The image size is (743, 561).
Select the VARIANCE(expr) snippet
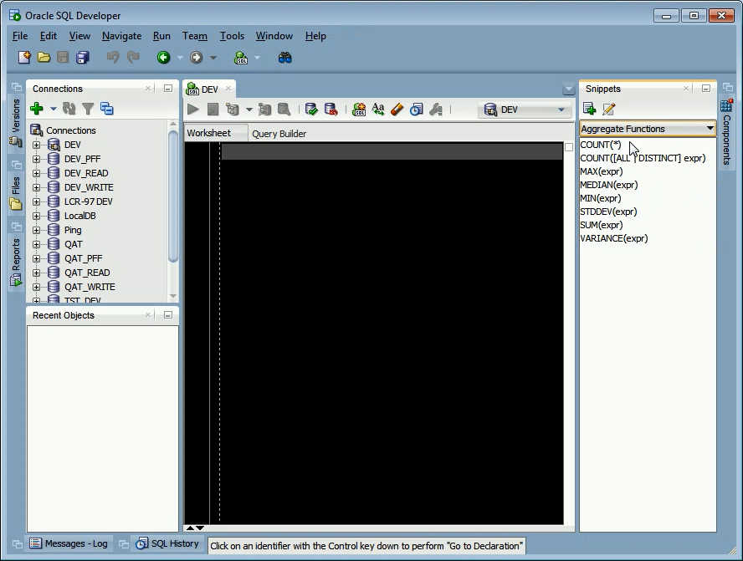(x=613, y=238)
